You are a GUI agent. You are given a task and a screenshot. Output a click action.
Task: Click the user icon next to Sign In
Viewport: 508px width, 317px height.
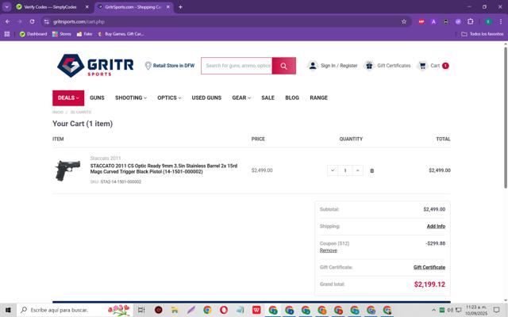pos(313,65)
